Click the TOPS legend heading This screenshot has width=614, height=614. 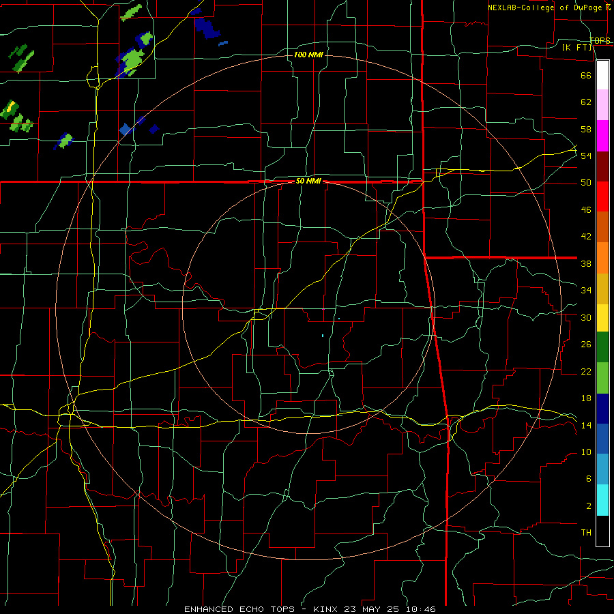tap(600, 40)
